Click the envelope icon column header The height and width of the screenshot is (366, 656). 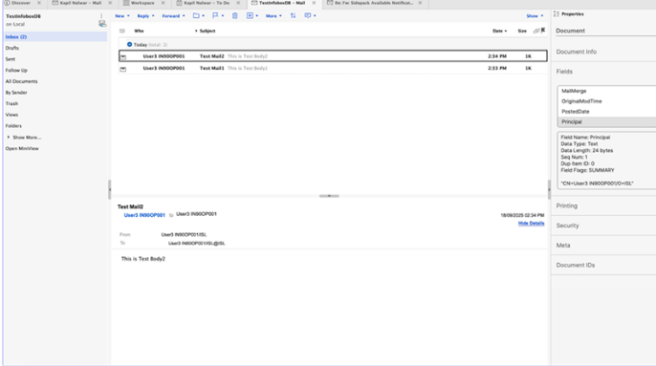pos(122,31)
